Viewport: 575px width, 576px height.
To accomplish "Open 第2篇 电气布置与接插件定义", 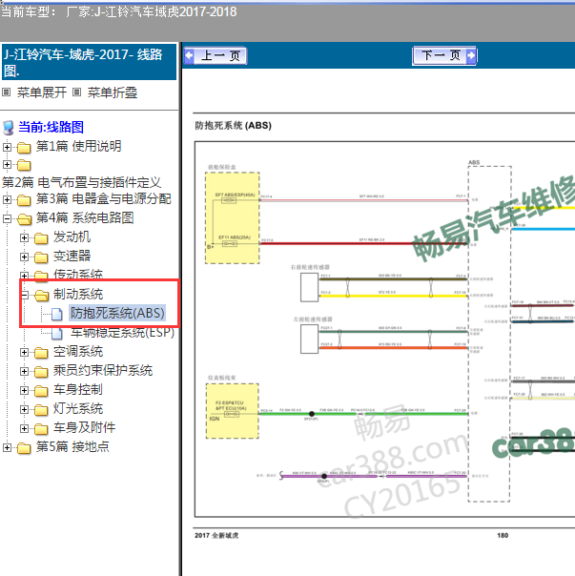I will tap(82, 182).
